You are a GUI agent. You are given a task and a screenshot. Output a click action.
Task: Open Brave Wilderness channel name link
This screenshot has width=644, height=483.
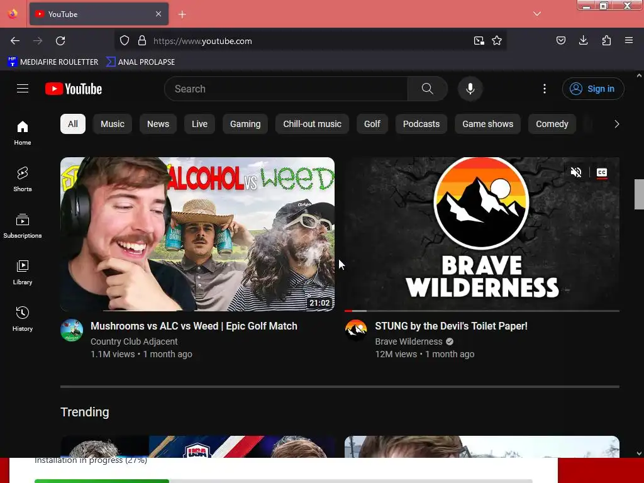point(409,341)
